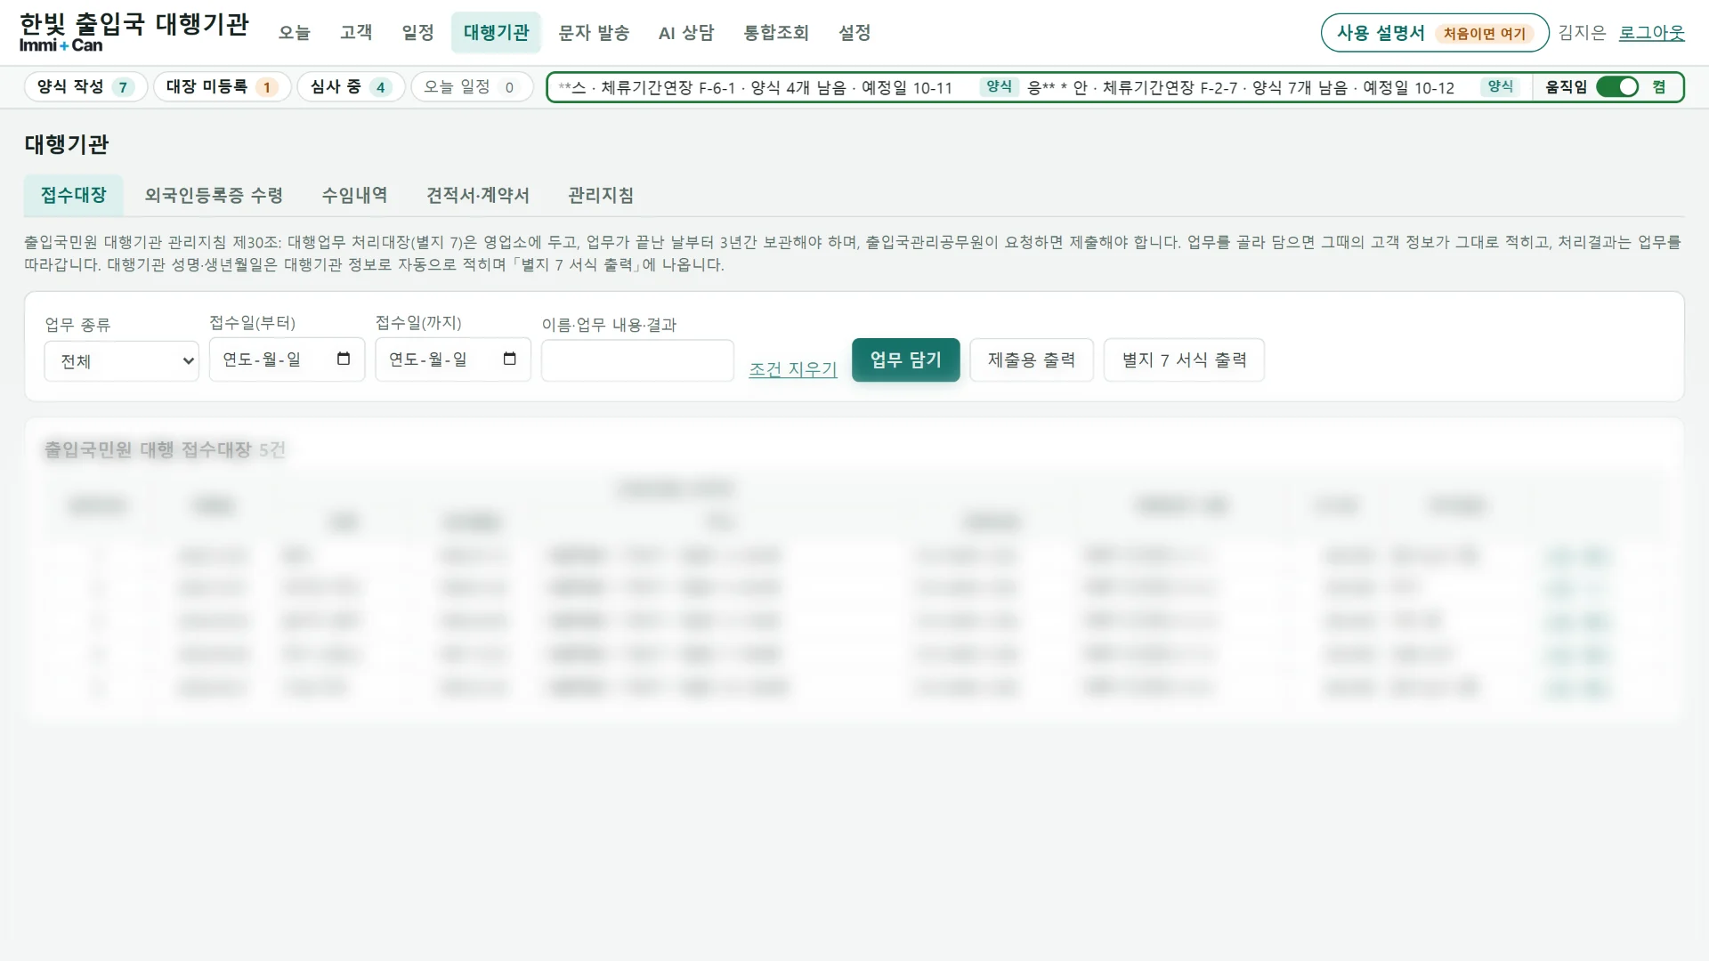1709x961 pixels.
Task: Go to 문자 발송 page
Action: click(x=594, y=33)
